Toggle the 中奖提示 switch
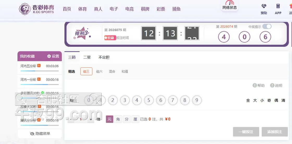The width and height of the screenshot is (292, 144). (267, 27)
